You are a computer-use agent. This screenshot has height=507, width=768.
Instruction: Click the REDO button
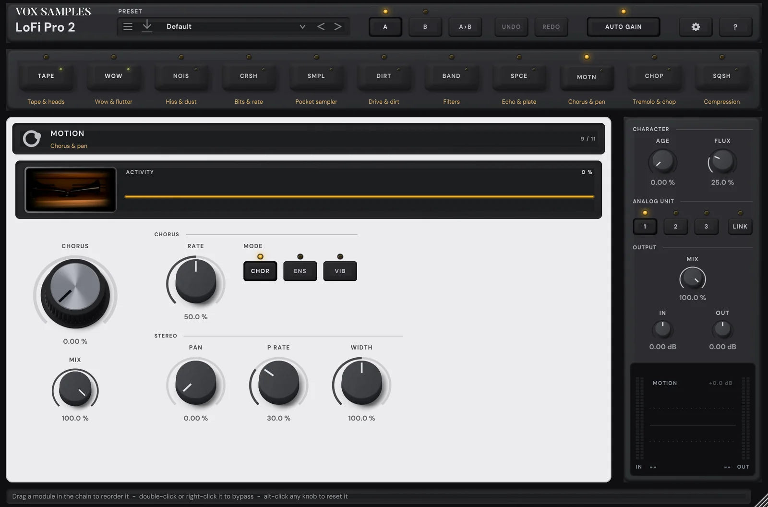(551, 27)
